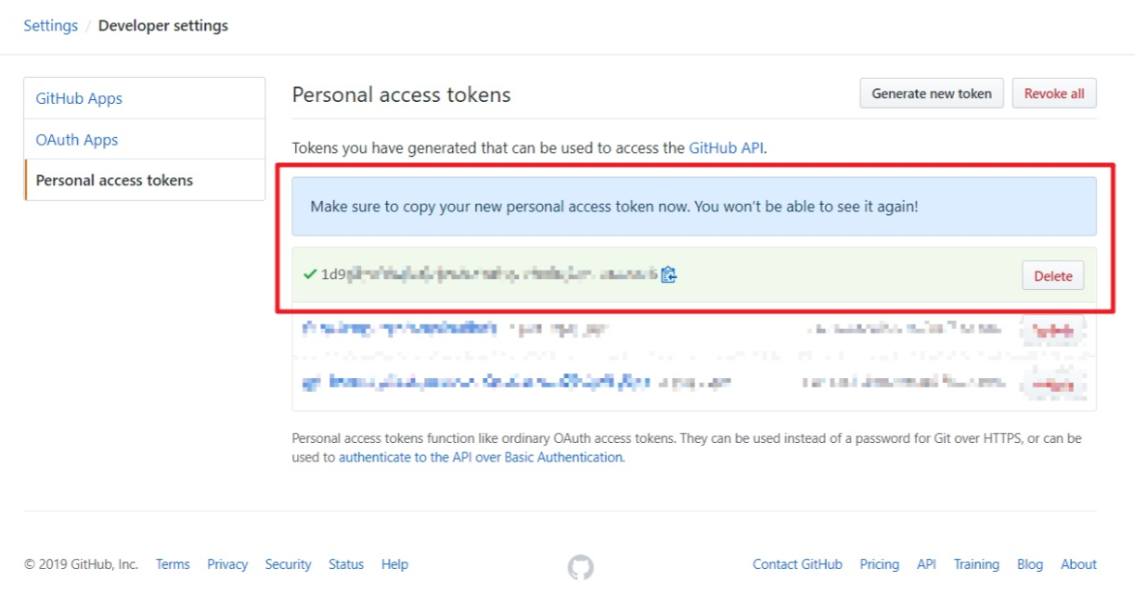Open Contact GitHub footer link

tap(797, 564)
